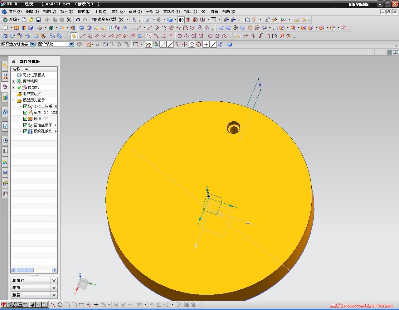Click the rectangle selection marquee icon
The height and width of the screenshot is (310, 399).
[136, 45]
